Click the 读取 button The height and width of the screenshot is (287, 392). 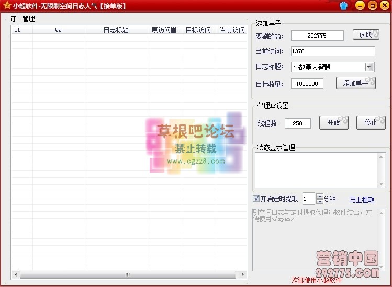click(366, 35)
